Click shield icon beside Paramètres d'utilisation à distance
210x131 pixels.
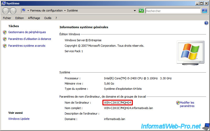pyautogui.click(x=5, y=39)
